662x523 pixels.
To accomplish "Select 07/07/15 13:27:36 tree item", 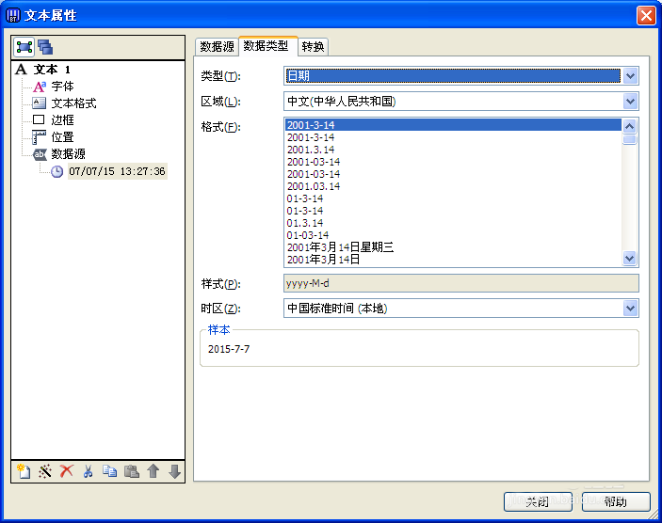I will tap(118, 171).
